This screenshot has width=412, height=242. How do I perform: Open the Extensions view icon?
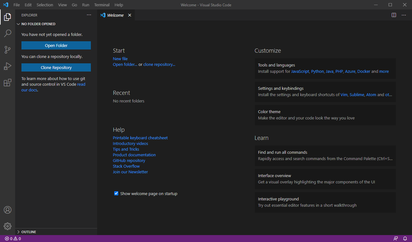(x=8, y=83)
